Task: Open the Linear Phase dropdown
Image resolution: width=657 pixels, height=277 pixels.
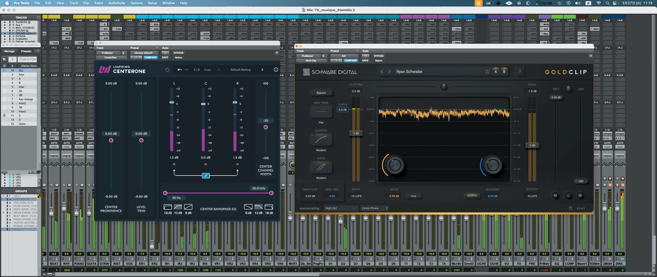Action: click(374, 208)
